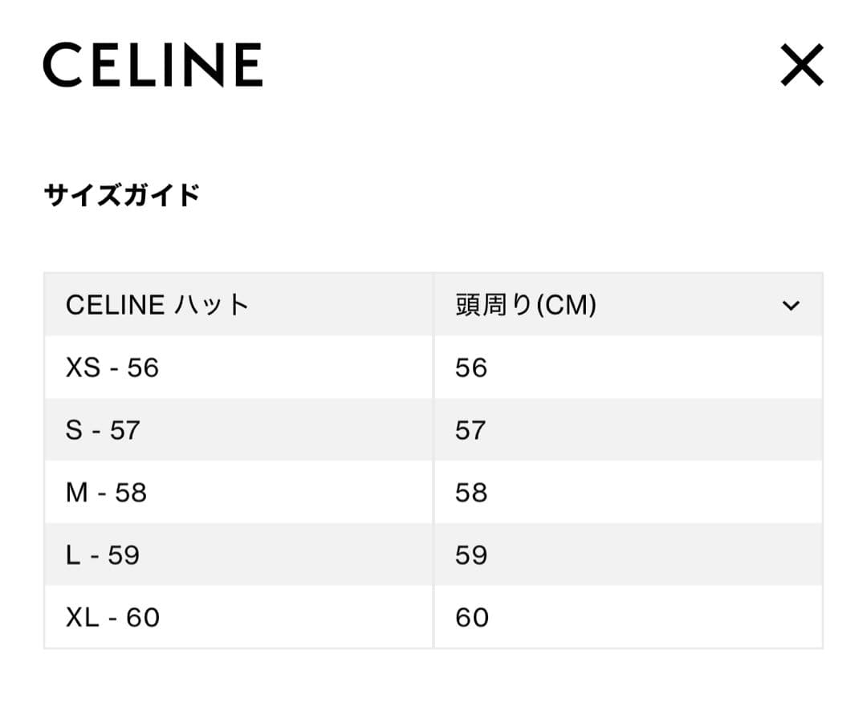Click the 頭周り(CM) header cell
Screen dimensions: 867x707
click(523, 305)
